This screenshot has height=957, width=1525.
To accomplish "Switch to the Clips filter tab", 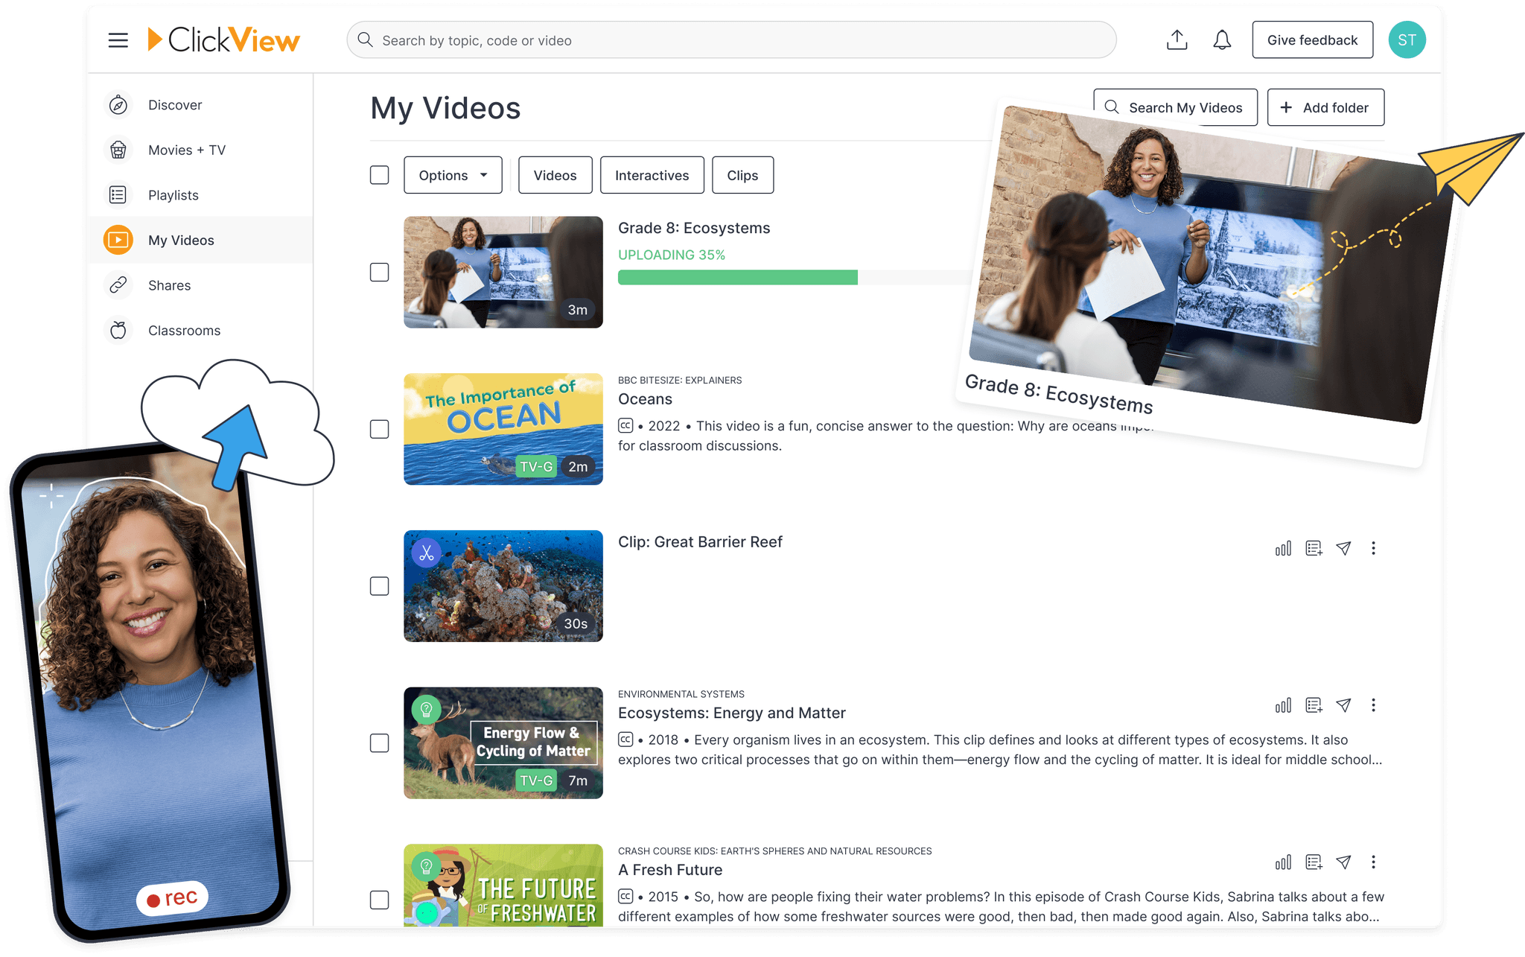I will click(742, 174).
